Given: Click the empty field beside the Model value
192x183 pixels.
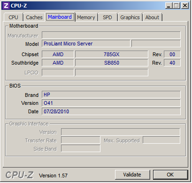Looking at the screenshot, I should pyautogui.click(x=156, y=44).
